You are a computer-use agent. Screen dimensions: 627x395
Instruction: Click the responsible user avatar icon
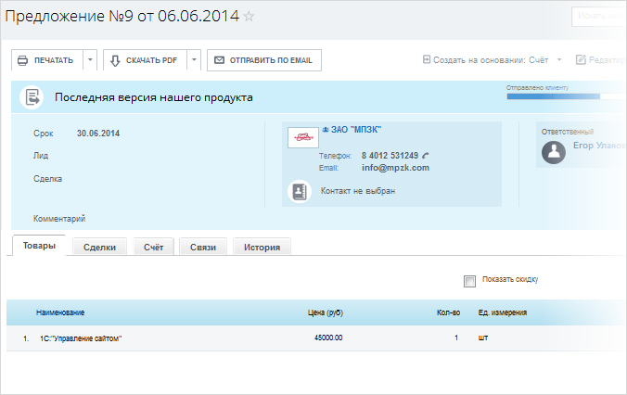554,152
